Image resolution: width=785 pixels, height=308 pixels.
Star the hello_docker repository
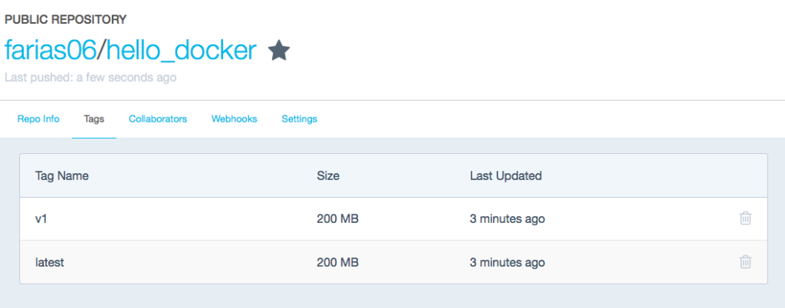[279, 51]
